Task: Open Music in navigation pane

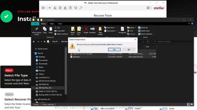Action: 41,67
